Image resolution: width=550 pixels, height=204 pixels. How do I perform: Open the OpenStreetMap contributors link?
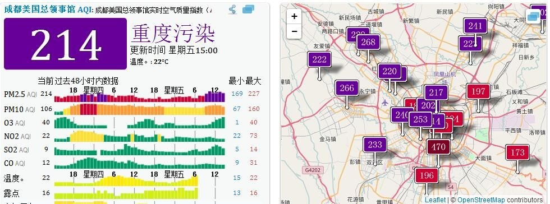[500, 200]
